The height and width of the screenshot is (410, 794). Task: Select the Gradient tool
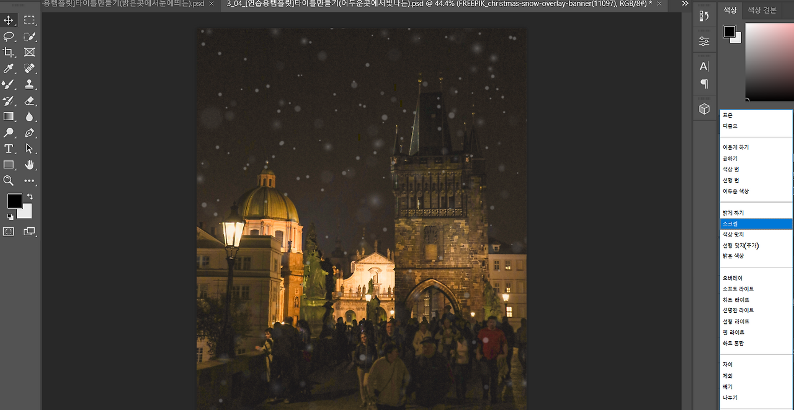9,116
